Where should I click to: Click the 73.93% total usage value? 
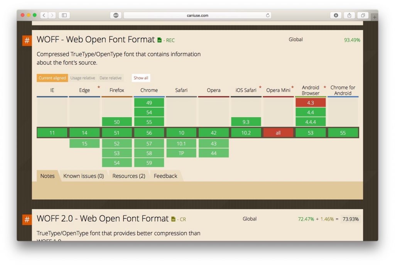pos(351,219)
